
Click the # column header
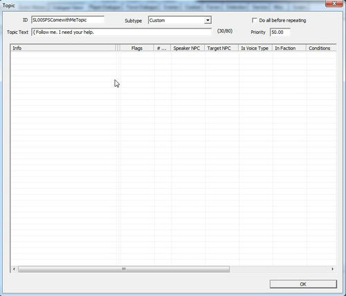[162, 48]
